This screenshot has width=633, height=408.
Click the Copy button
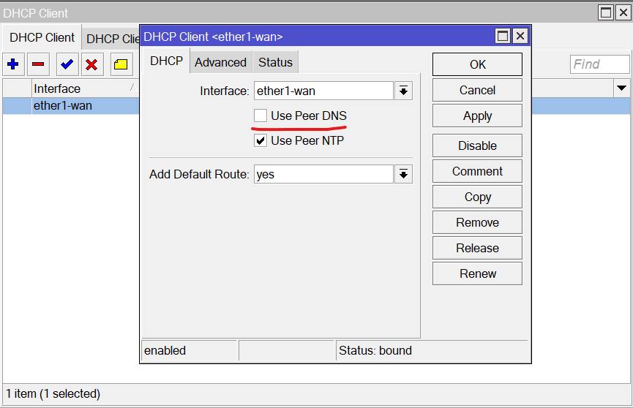[x=477, y=197]
